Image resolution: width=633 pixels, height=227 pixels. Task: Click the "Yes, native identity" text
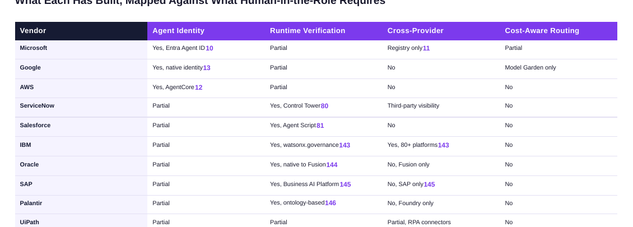[178, 67]
